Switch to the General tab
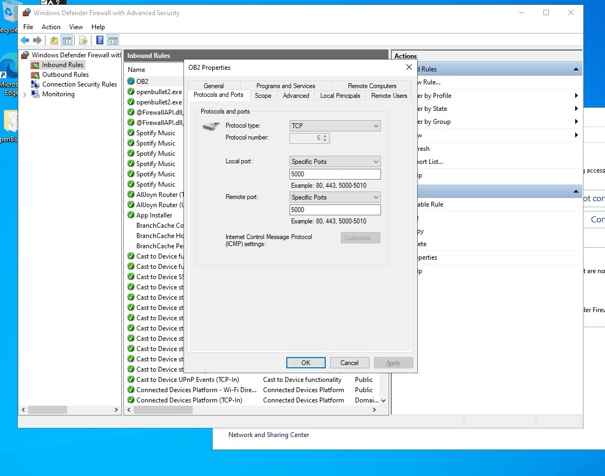This screenshot has width=605, height=476. point(214,85)
